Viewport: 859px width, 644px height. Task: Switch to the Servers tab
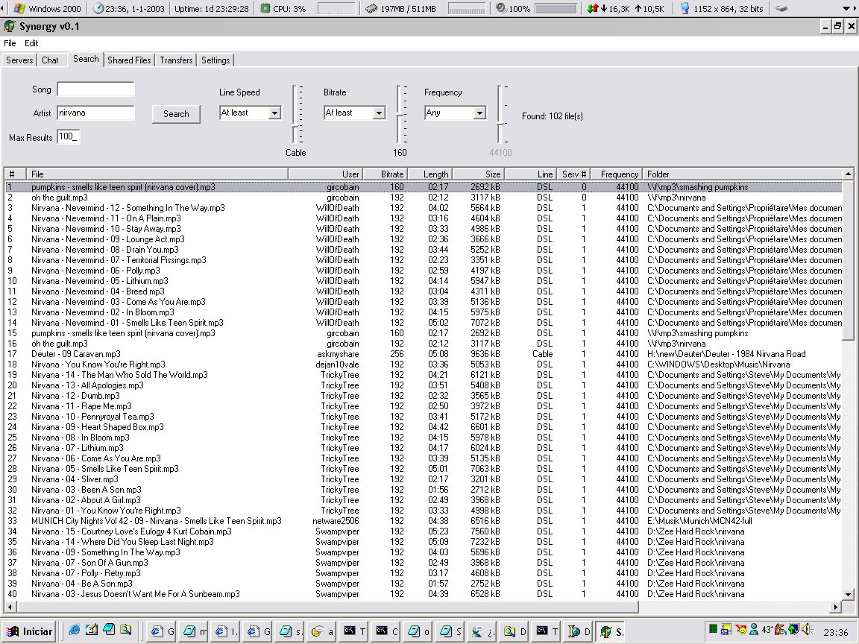[x=19, y=60]
